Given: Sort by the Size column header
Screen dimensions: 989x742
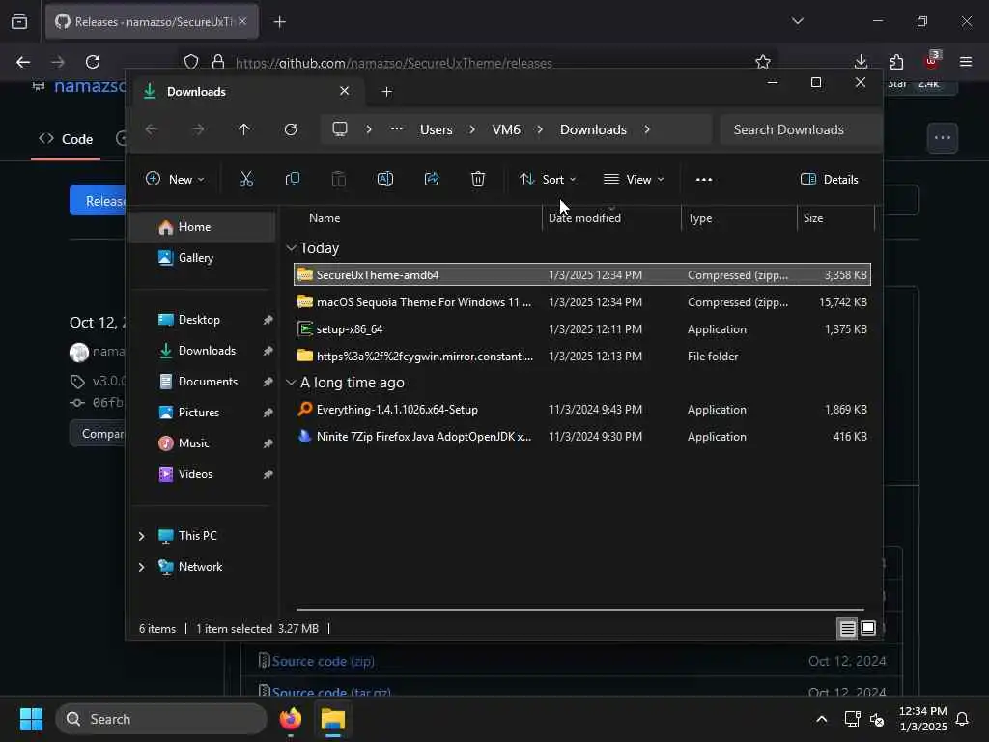Looking at the screenshot, I should coord(835,218).
